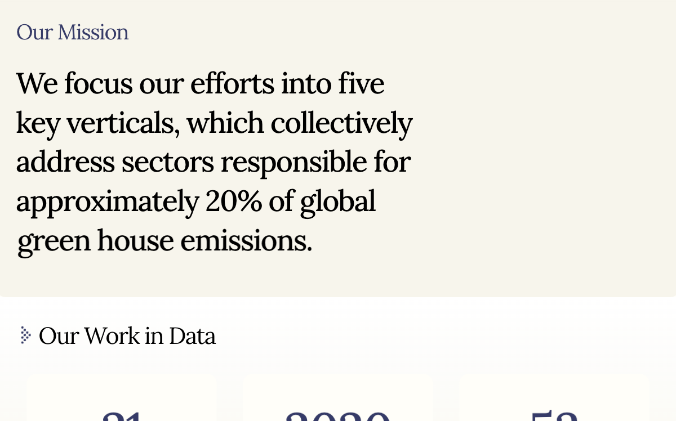Click the "20%" figure in the mission statement
Viewport: 676px width, 421px height.
pyautogui.click(x=234, y=201)
